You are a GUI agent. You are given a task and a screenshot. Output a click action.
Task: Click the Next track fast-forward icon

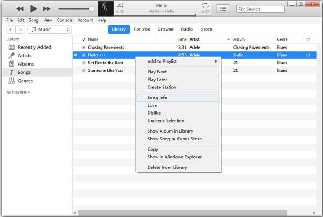pyautogui.click(x=47, y=9)
